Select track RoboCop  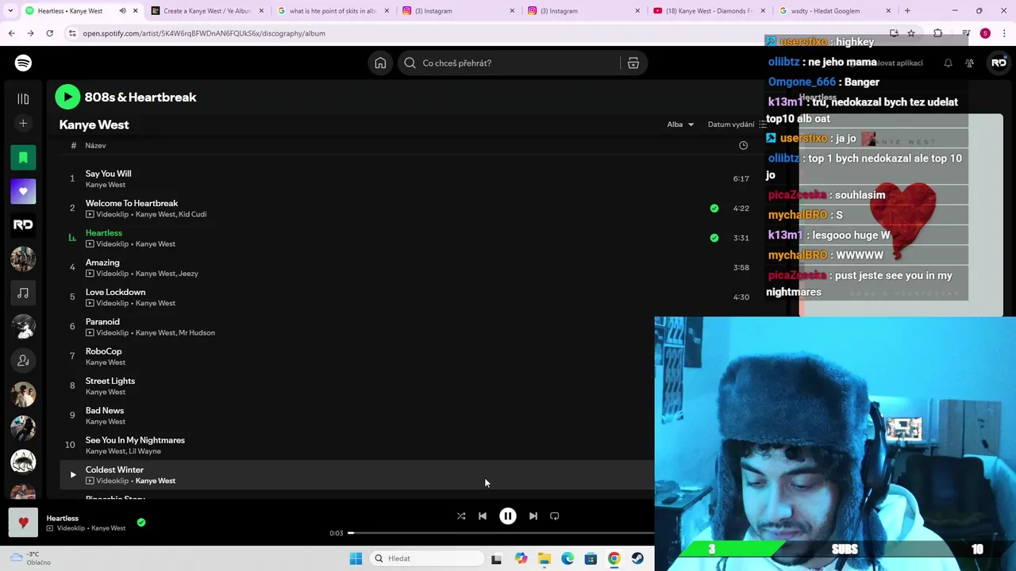(103, 351)
